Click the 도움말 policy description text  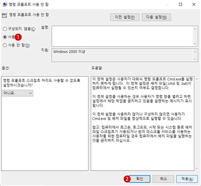coord(142,110)
